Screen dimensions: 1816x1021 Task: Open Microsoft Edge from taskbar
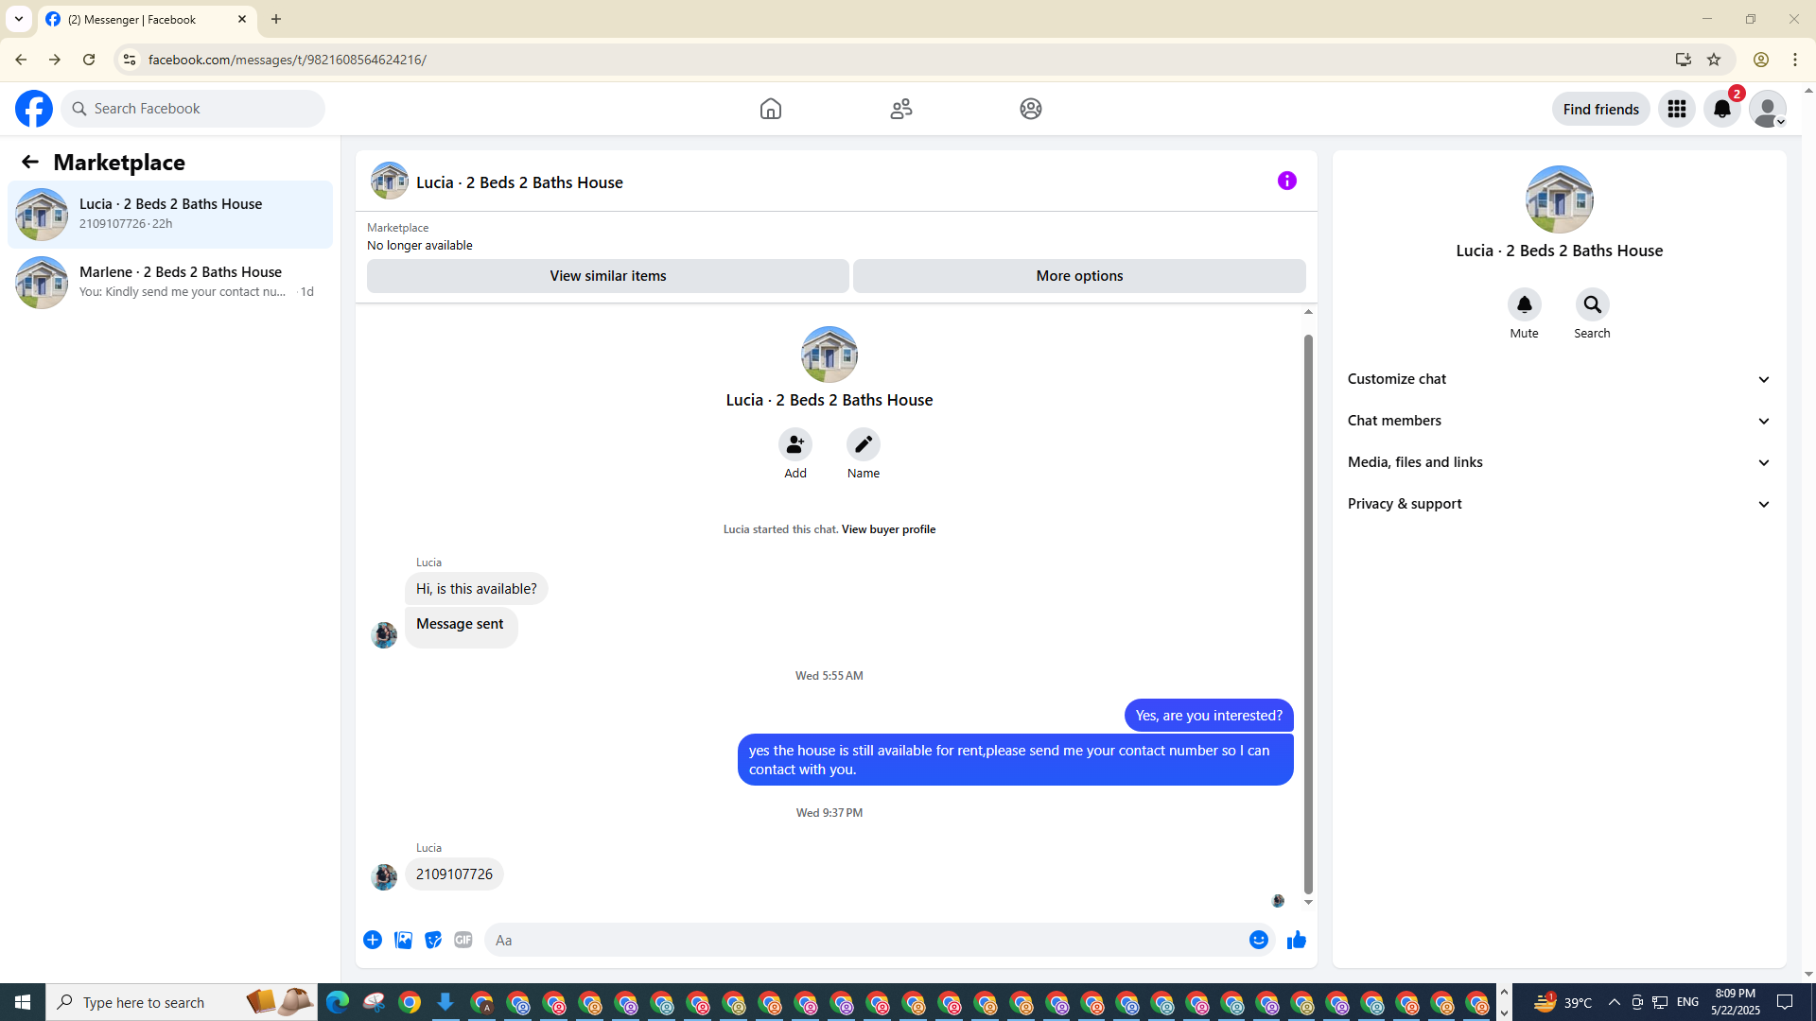pos(338,1002)
